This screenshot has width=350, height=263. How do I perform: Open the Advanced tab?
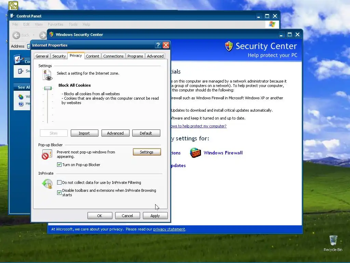(x=156, y=56)
